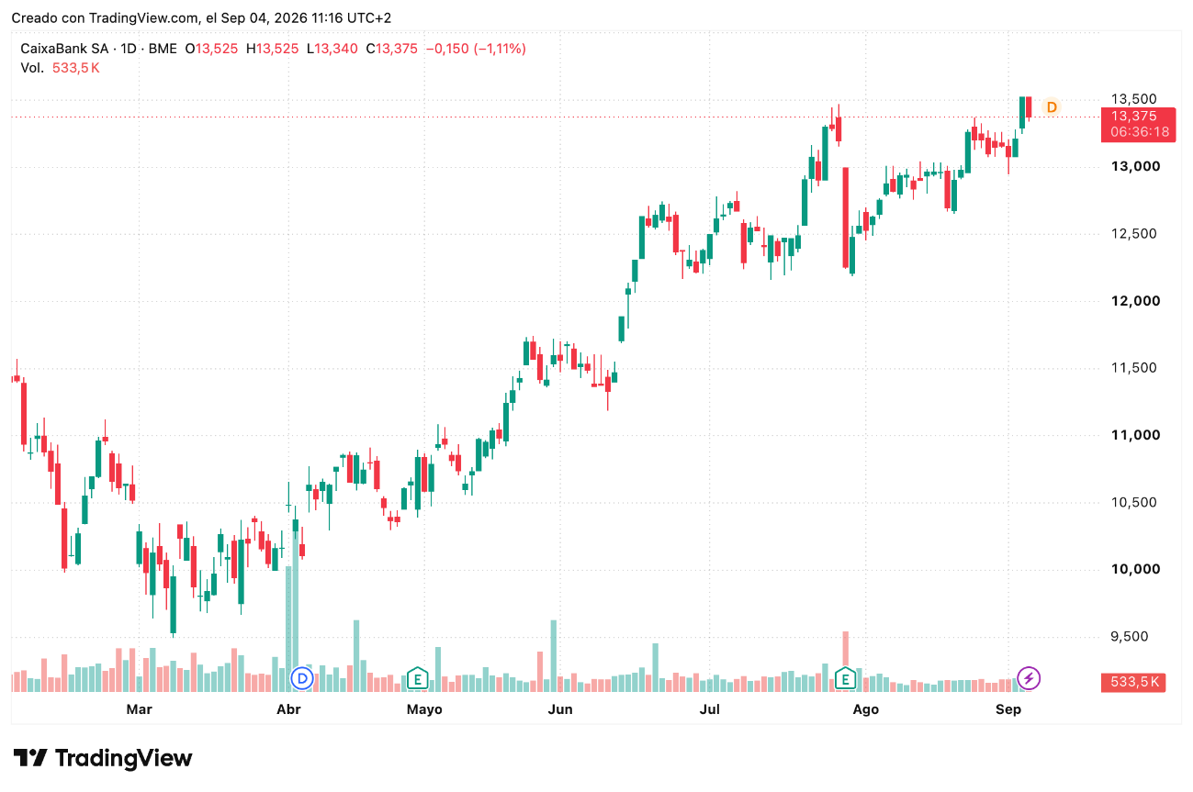Open the earnings E marker near Ago
1193x792 pixels.
tap(845, 678)
